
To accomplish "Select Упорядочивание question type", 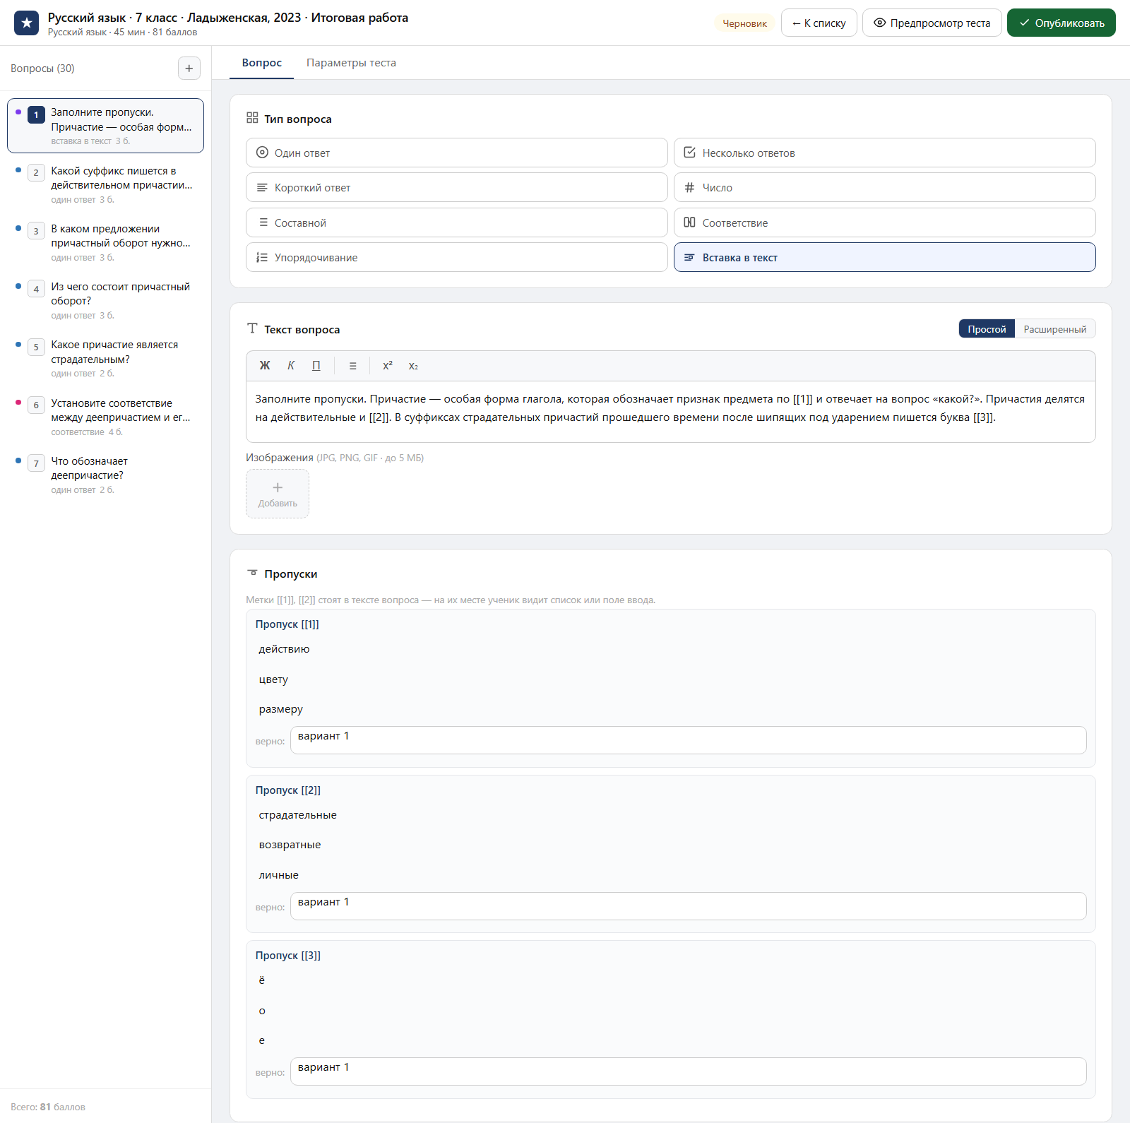I will coord(457,257).
